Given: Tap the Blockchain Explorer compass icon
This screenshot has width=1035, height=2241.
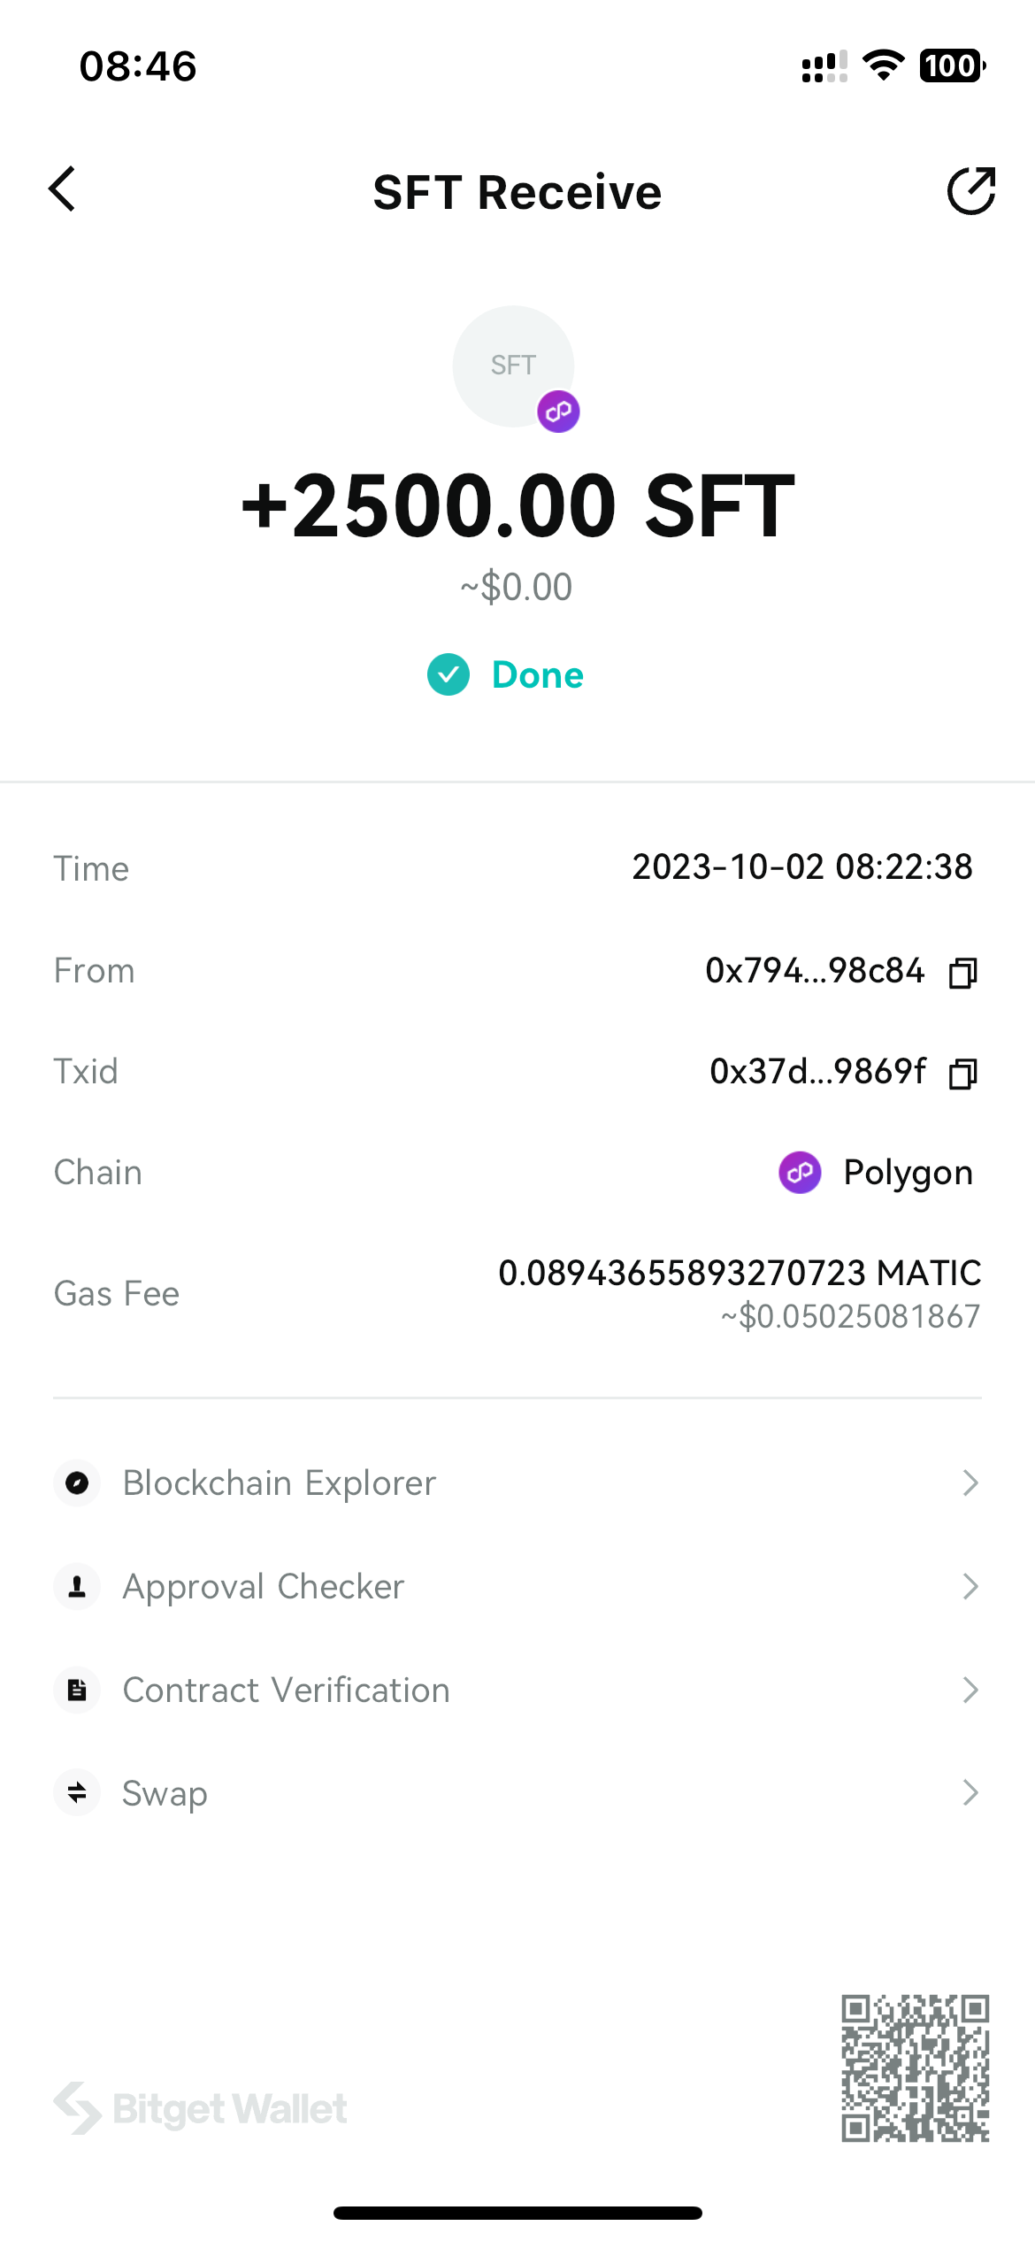Looking at the screenshot, I should (77, 1482).
